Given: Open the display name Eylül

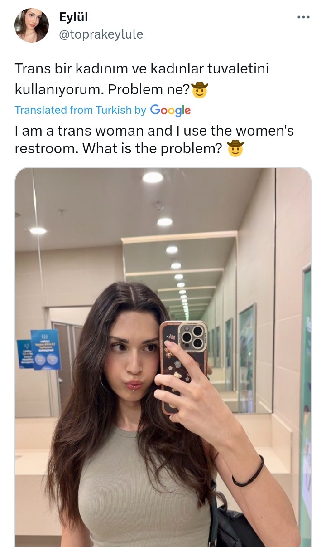Looking at the screenshot, I should tap(73, 17).
